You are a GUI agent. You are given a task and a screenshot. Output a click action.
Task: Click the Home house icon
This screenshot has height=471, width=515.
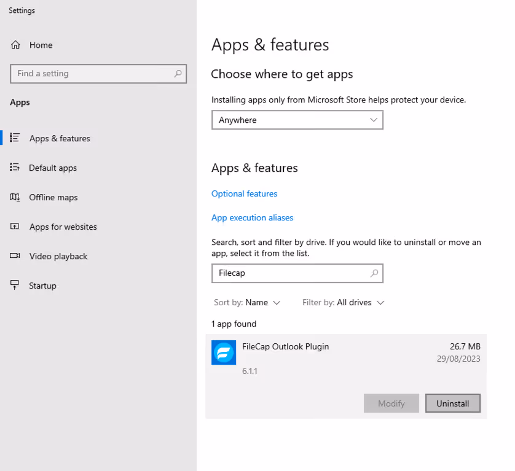(x=15, y=45)
